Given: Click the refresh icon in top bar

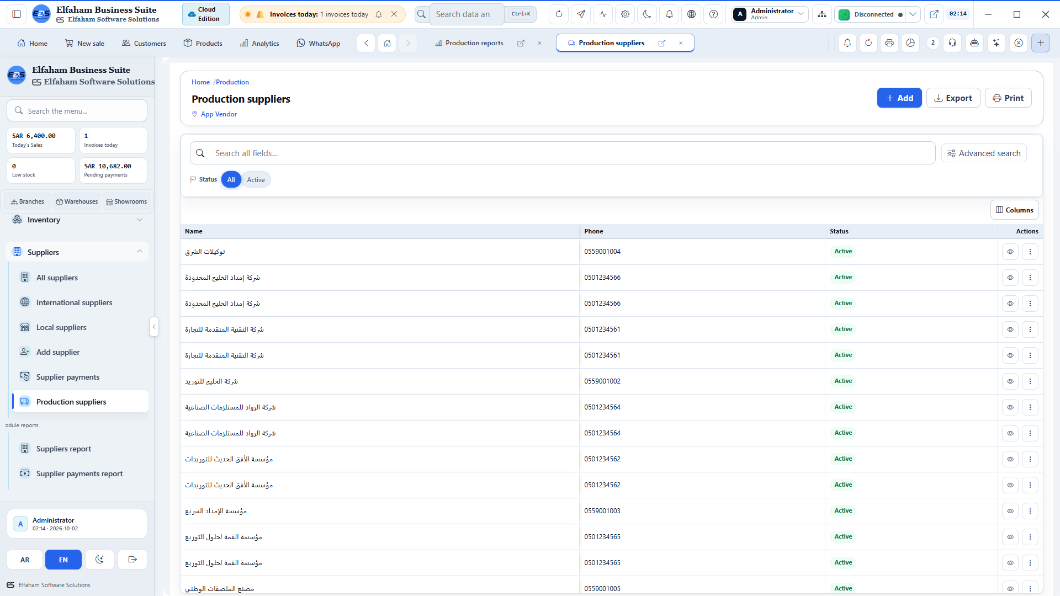Looking at the screenshot, I should [x=559, y=14].
